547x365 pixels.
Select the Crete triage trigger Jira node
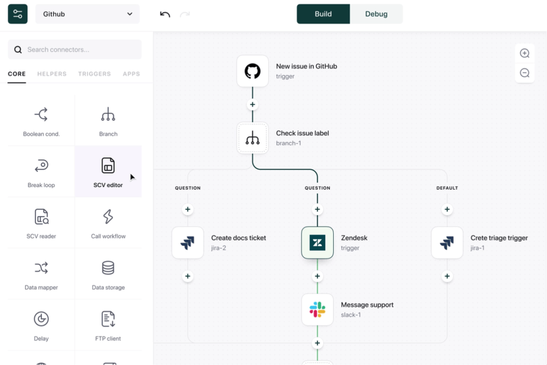click(x=447, y=243)
